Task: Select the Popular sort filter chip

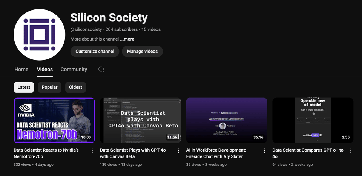Action: [49, 87]
